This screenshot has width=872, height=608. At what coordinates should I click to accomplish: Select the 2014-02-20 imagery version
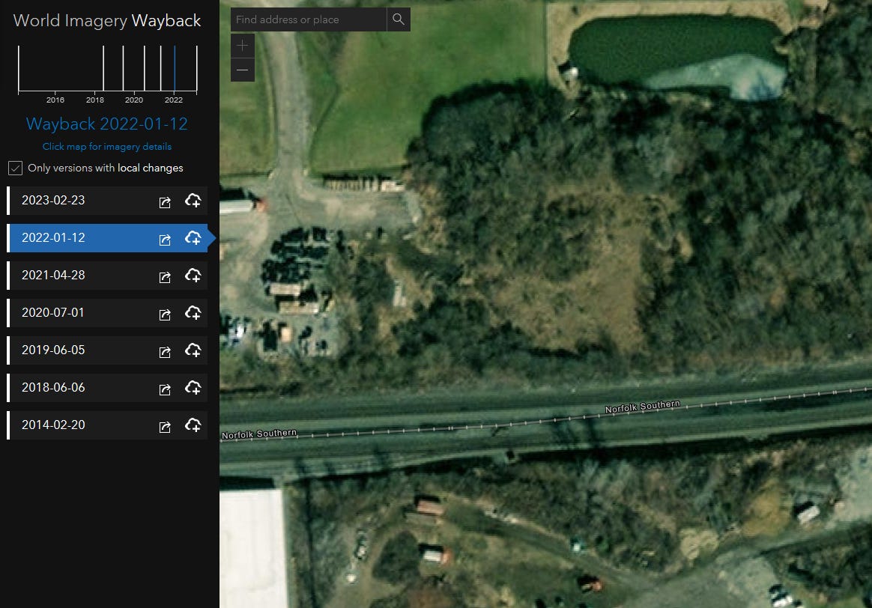[x=107, y=425]
